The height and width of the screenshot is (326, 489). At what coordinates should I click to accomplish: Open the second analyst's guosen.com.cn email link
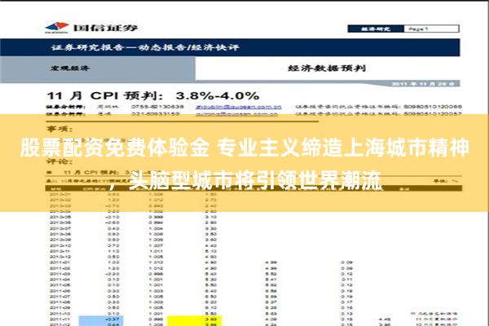(236, 114)
